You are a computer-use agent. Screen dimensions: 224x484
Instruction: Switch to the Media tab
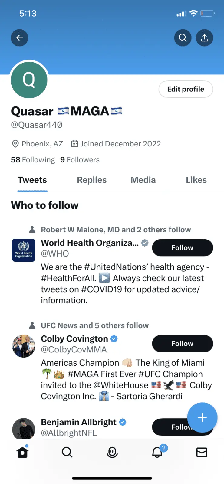pyautogui.click(x=143, y=180)
